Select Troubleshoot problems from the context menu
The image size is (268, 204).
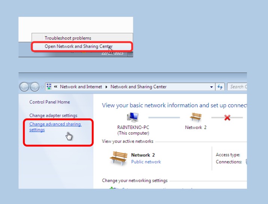68,38
